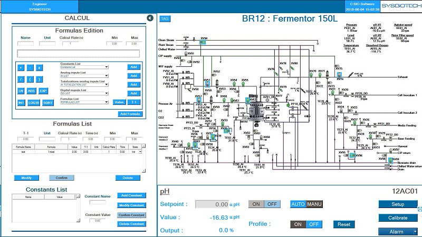Viewport: 422px width, 237px height.
Task: Select the XV35 highlighted valve icon
Action: (227, 131)
